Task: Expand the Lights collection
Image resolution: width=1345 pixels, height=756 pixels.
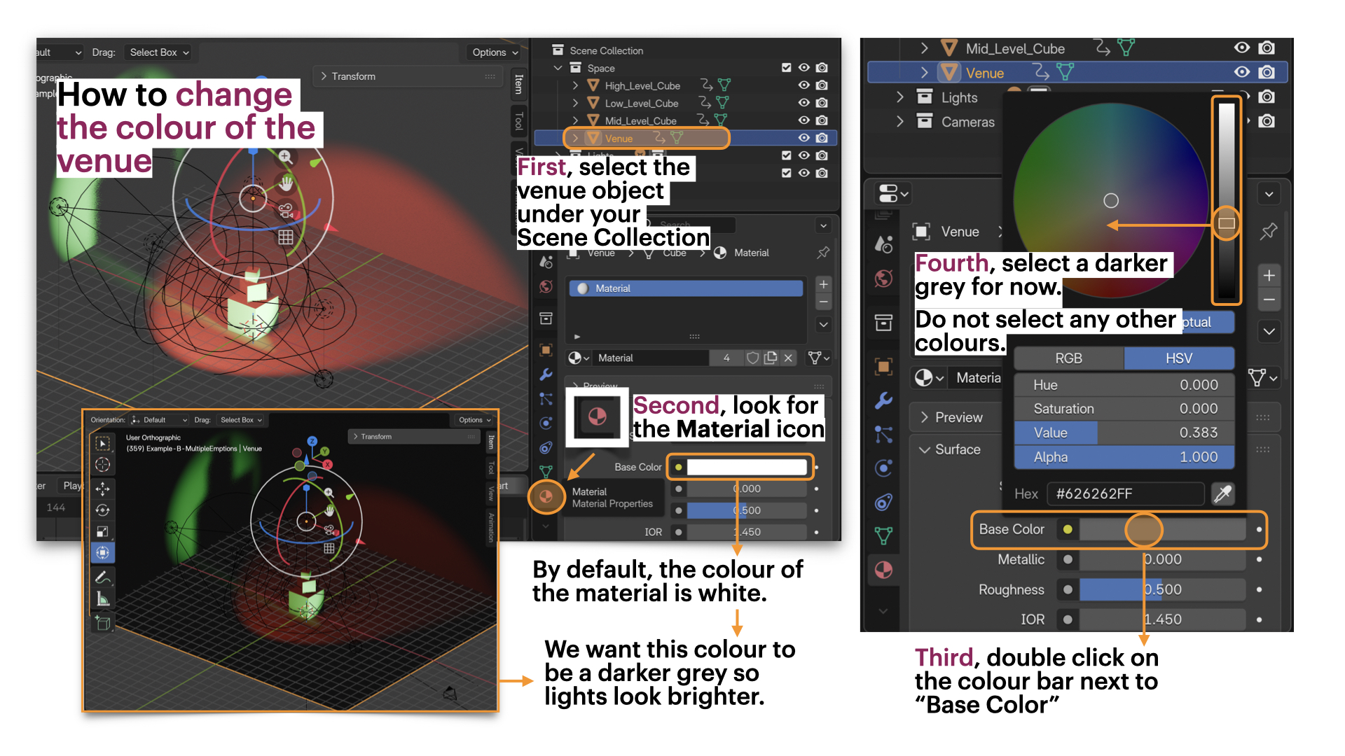Action: [900, 97]
